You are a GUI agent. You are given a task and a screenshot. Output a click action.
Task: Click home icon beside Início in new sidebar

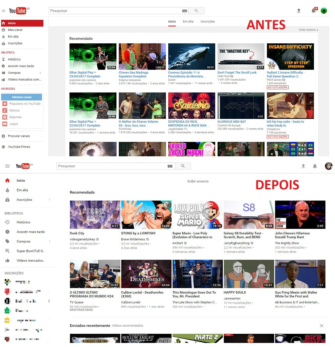(7, 181)
